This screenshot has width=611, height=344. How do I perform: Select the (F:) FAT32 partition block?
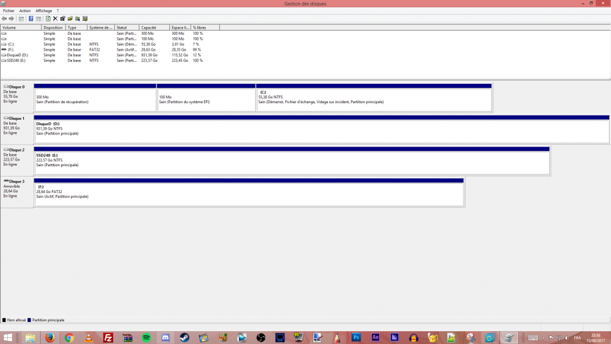click(249, 192)
